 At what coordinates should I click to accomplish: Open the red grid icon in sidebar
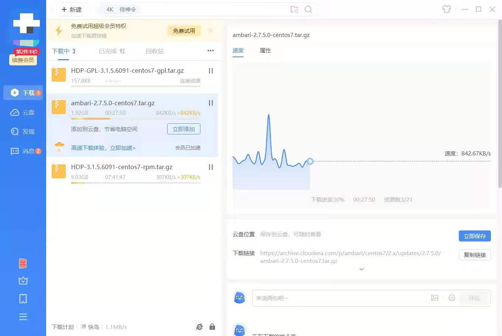pos(23,263)
